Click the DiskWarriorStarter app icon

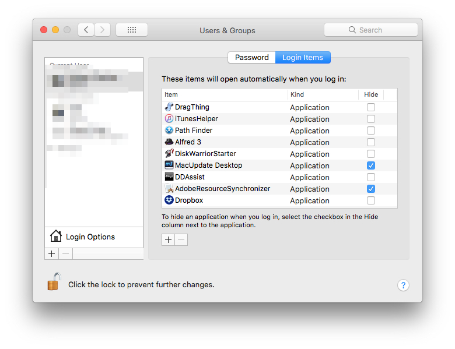pyautogui.click(x=169, y=153)
